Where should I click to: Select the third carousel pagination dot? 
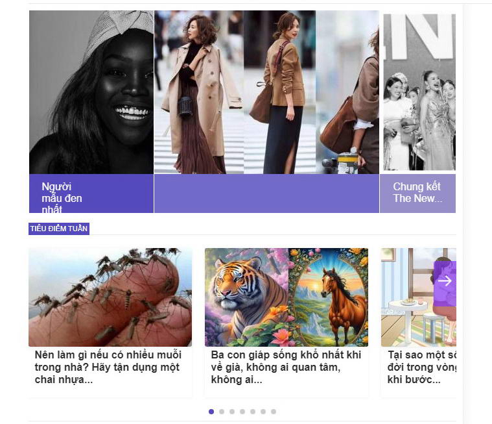(x=232, y=412)
